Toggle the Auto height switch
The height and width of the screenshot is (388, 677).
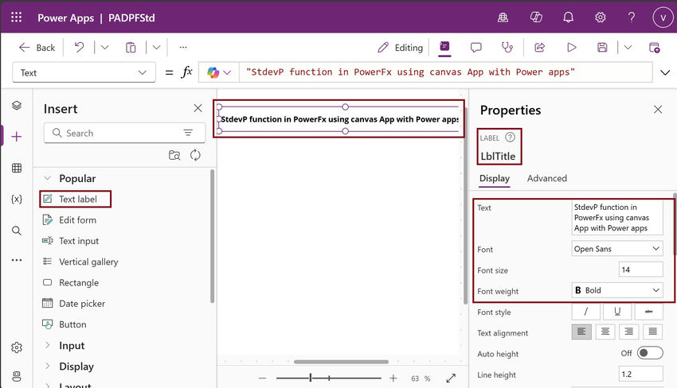650,353
